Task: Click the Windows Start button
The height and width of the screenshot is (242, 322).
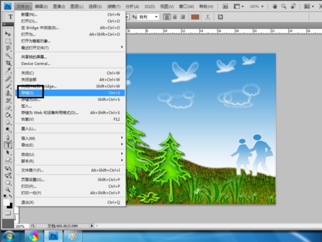Action: point(9,236)
